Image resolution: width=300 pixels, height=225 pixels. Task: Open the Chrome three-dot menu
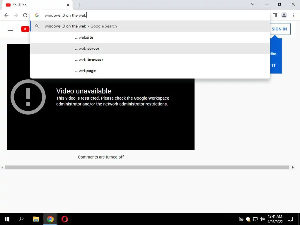tap(294, 15)
